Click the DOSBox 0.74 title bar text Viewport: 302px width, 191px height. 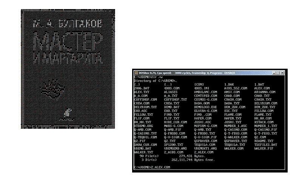(145, 73)
